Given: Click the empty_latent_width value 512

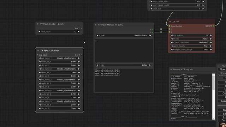Looking at the screenshot, I should [x=198, y=1].
